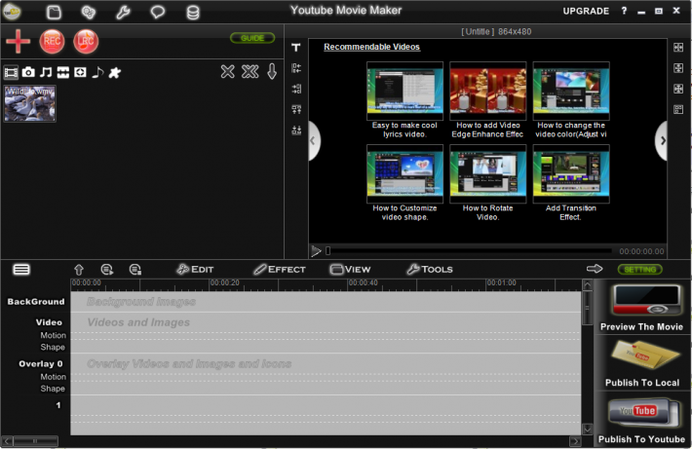
Task: Go to the previous page of recommended videos
Action: (x=314, y=140)
